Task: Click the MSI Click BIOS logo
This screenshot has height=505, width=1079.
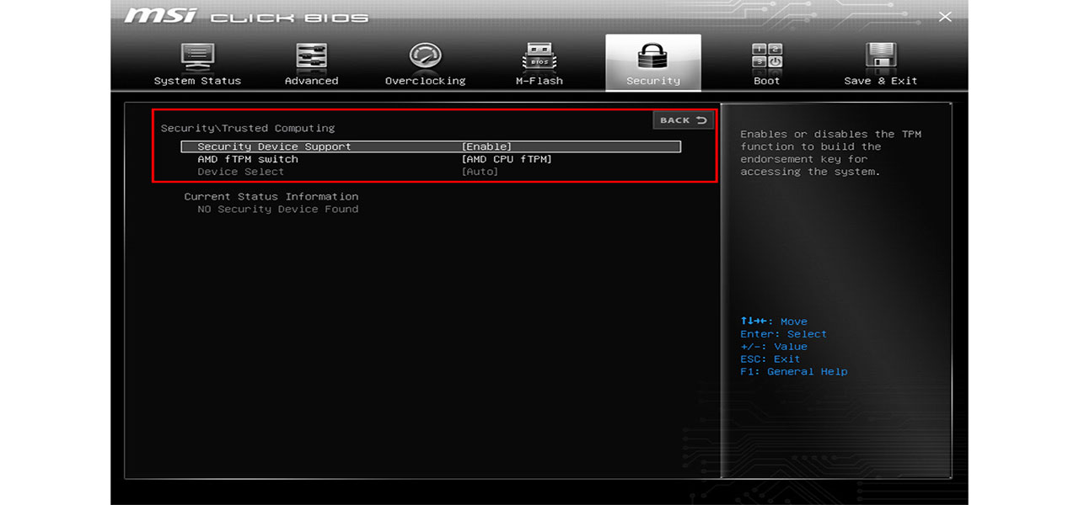Action: tap(246, 17)
